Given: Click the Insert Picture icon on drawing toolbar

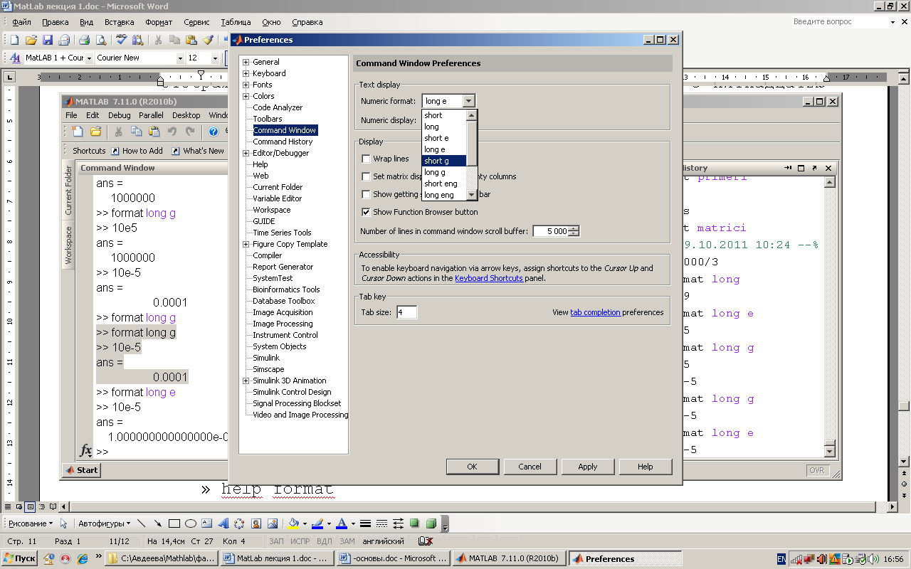Looking at the screenshot, I should 273,523.
